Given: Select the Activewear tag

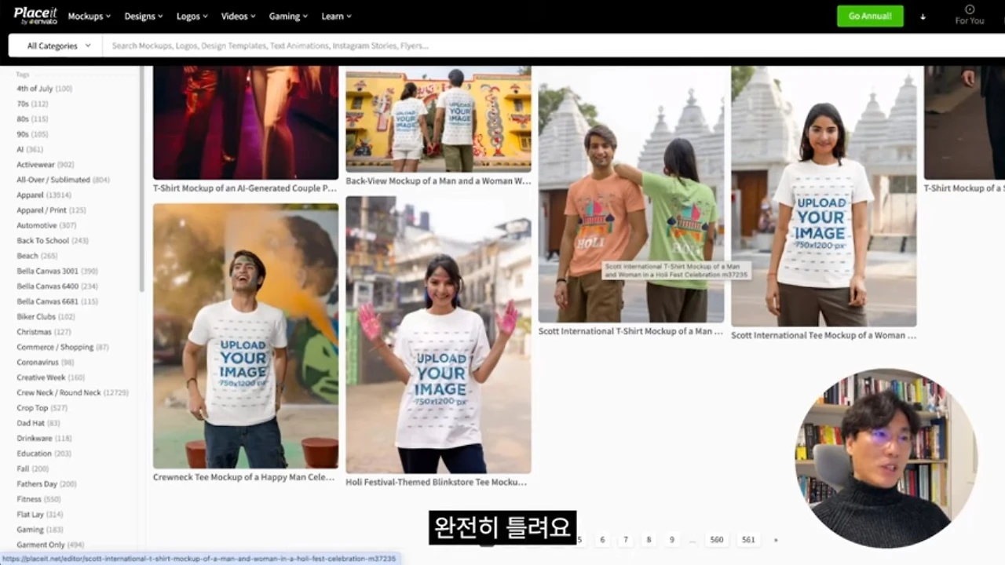Looking at the screenshot, I should (46, 165).
